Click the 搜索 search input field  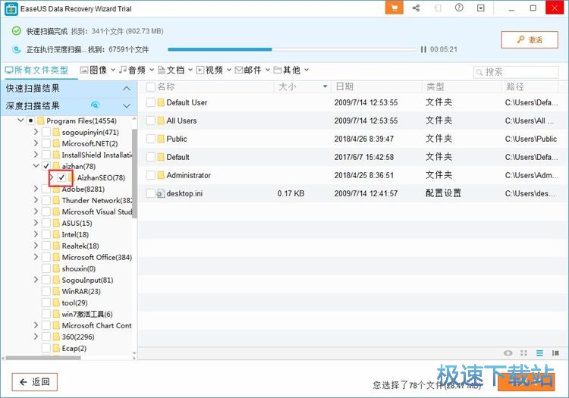point(516,72)
